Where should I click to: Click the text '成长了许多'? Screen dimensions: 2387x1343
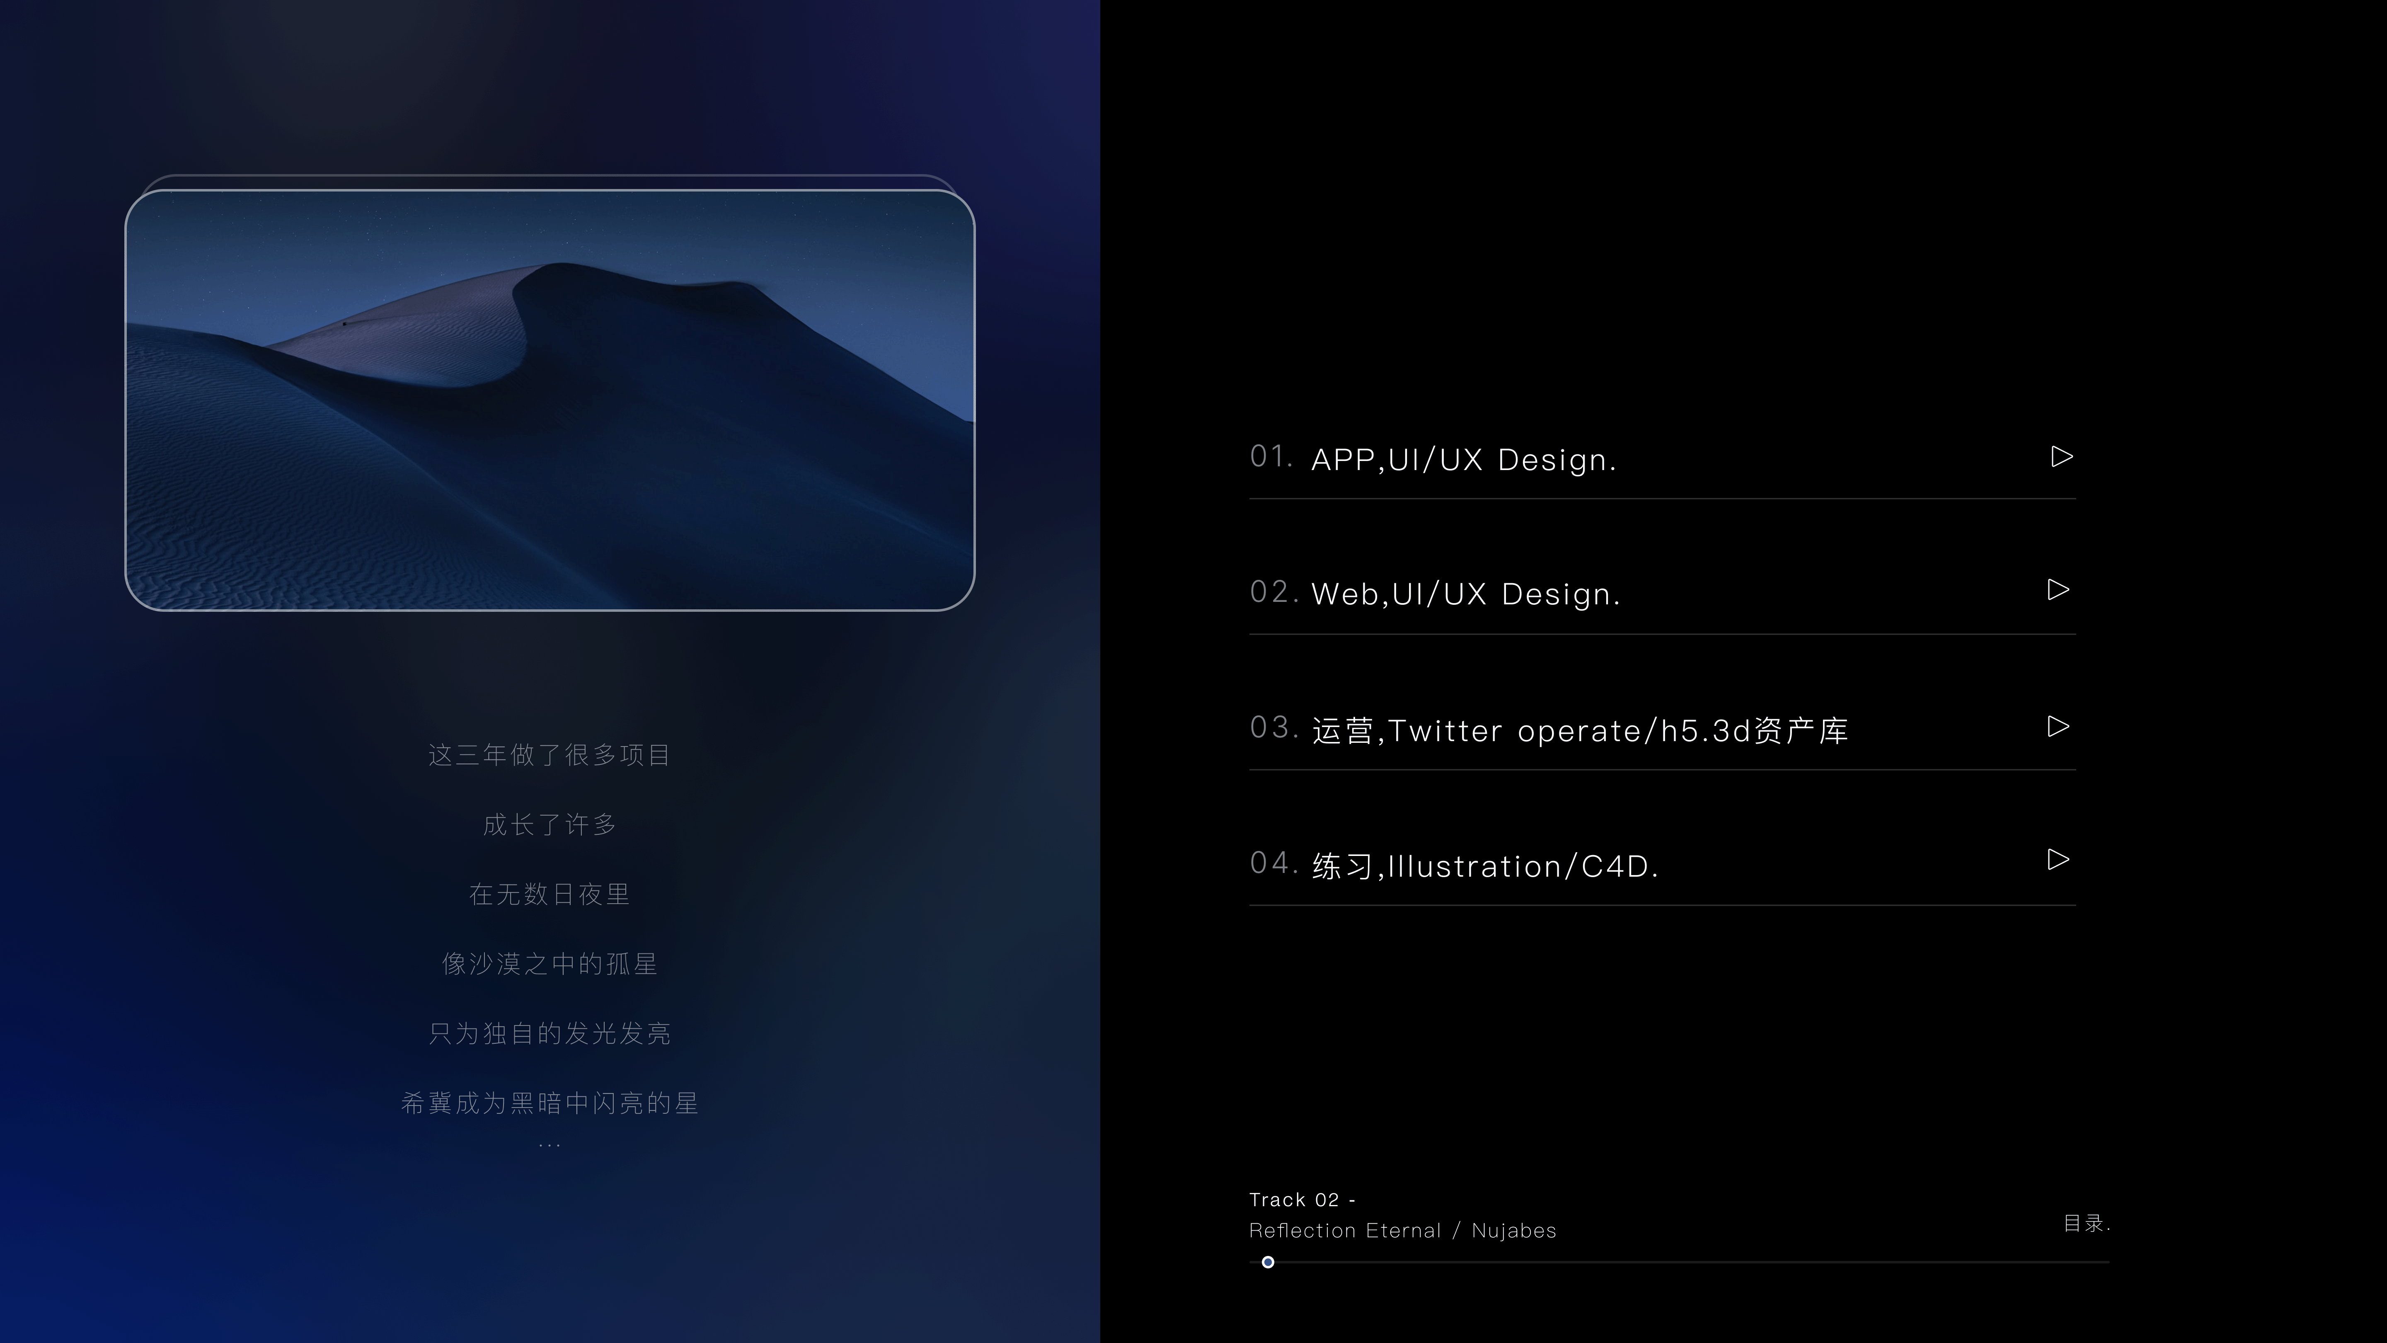coord(550,824)
